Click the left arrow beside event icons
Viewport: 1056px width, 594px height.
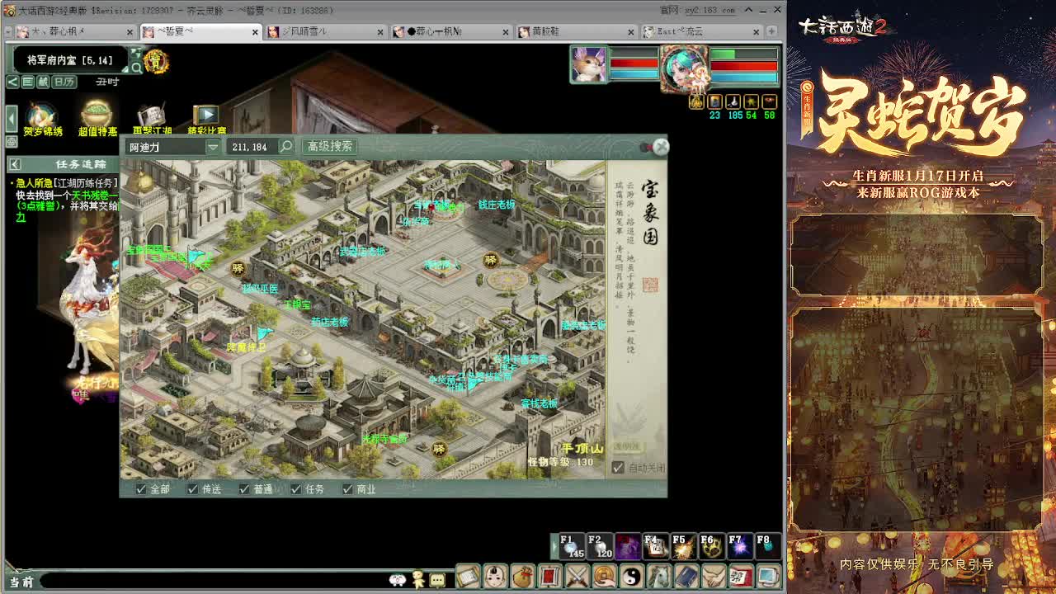pyautogui.click(x=11, y=118)
